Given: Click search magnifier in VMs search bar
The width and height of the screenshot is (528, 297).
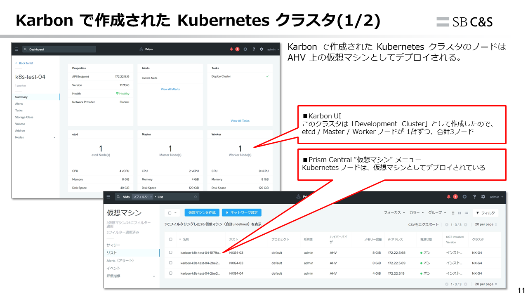Looking at the screenshot, I should point(118,197).
